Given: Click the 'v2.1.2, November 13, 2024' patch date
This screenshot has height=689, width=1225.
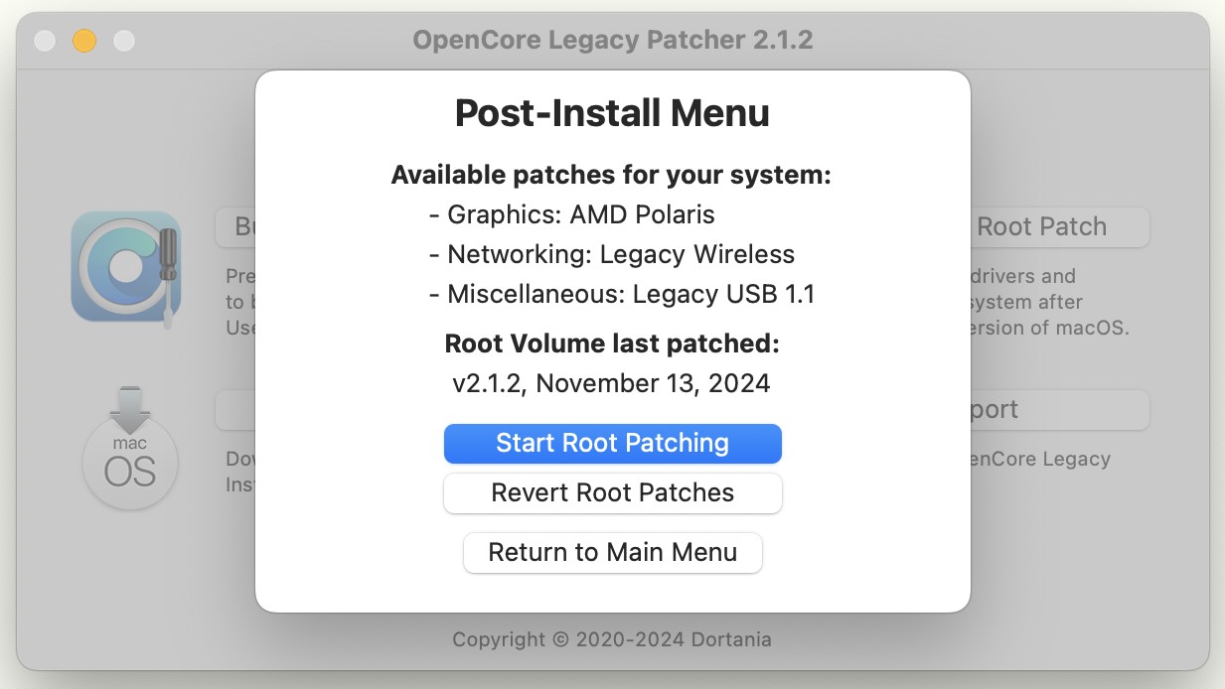Looking at the screenshot, I should pyautogui.click(x=612, y=383).
